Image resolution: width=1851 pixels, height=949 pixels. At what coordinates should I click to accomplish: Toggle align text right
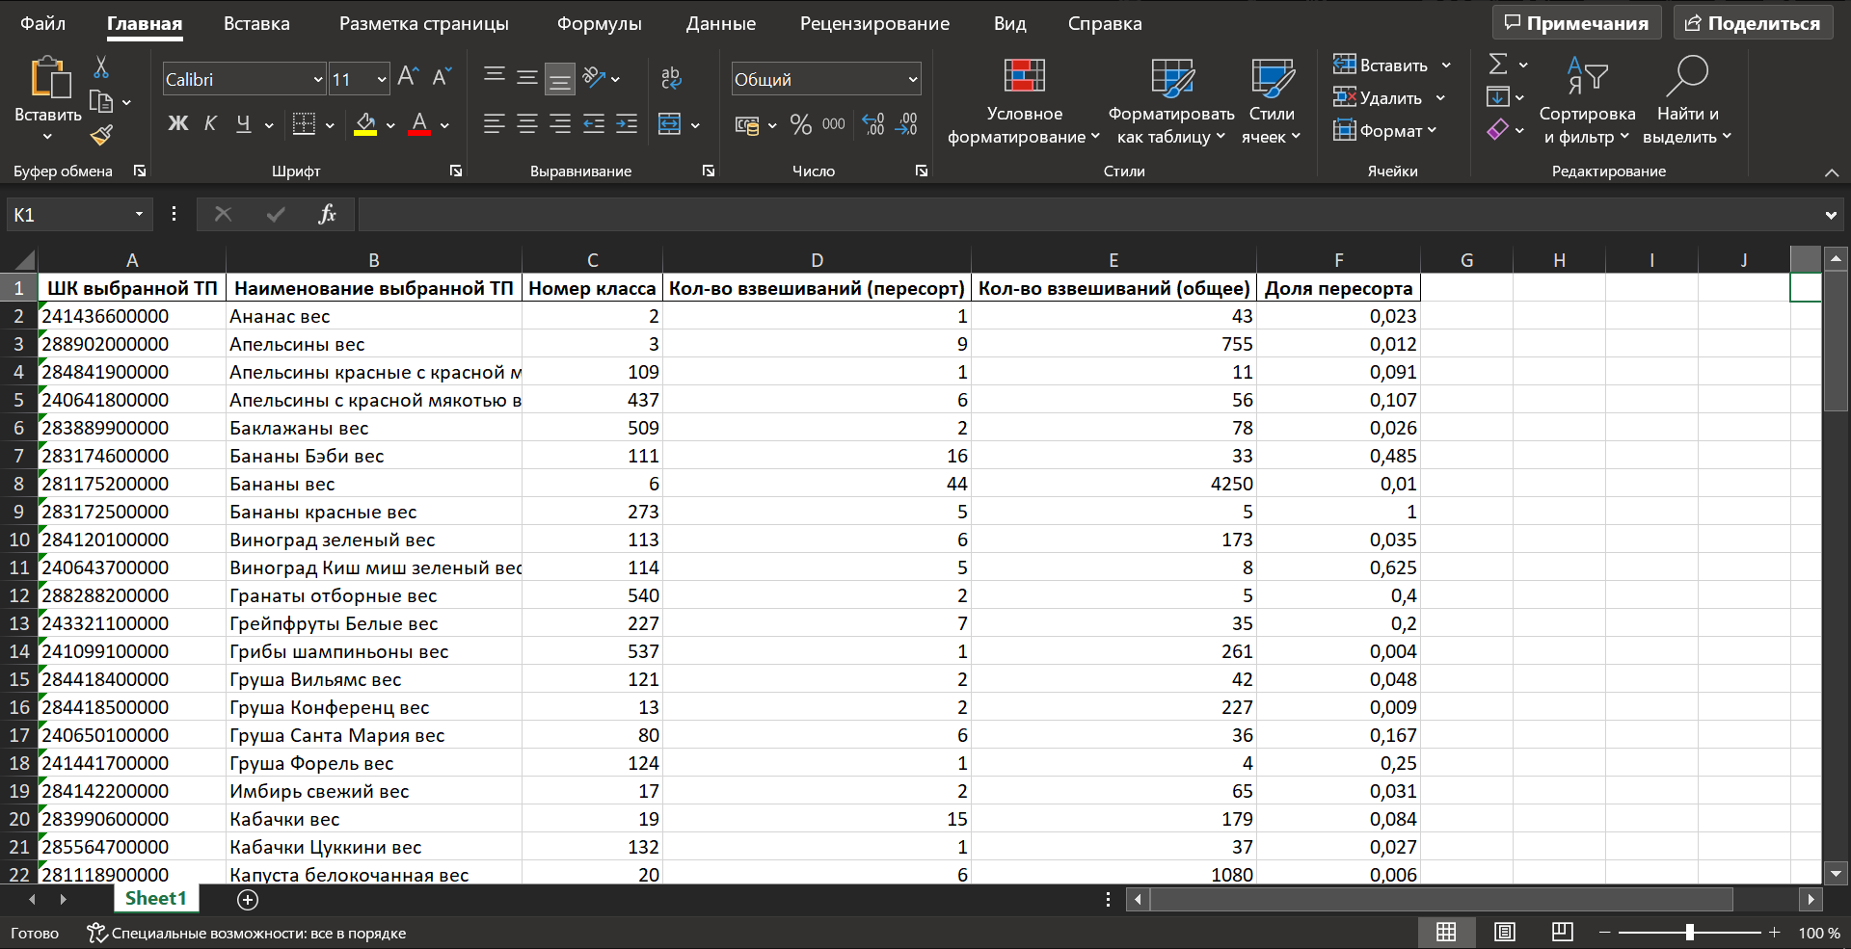[560, 124]
